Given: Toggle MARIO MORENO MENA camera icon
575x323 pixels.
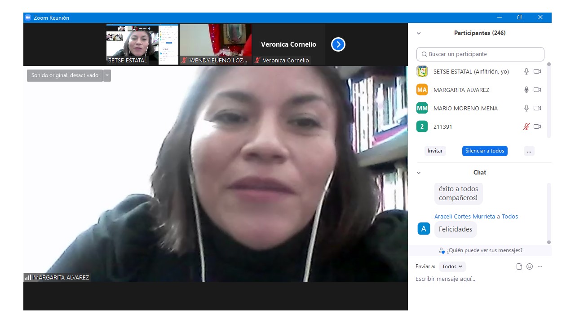Looking at the screenshot, I should [537, 108].
